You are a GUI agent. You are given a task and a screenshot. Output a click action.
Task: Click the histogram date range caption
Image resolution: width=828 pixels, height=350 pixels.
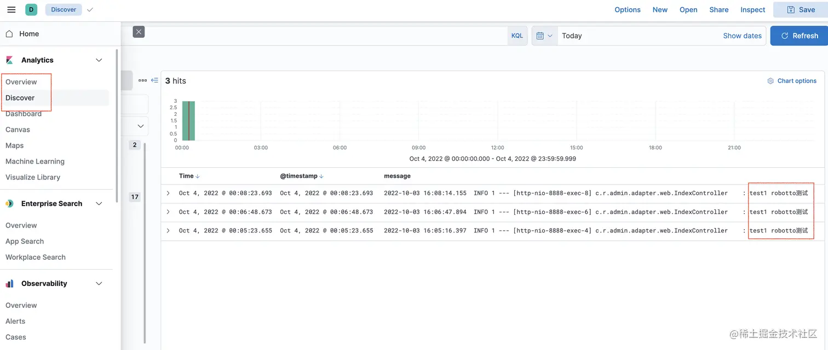(492, 159)
